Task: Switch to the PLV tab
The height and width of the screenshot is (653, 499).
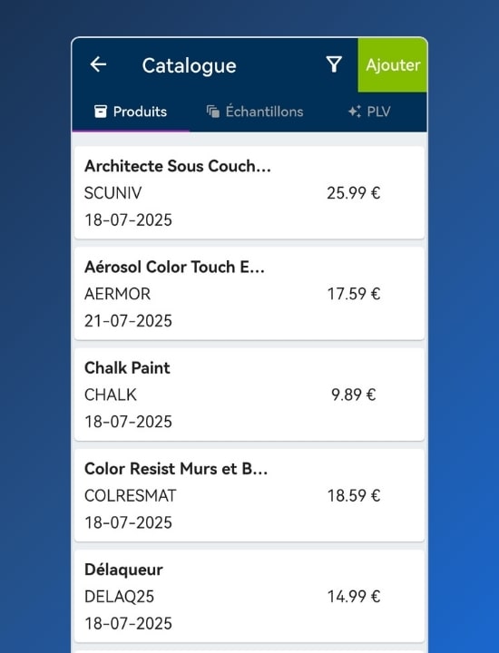Action: point(369,112)
